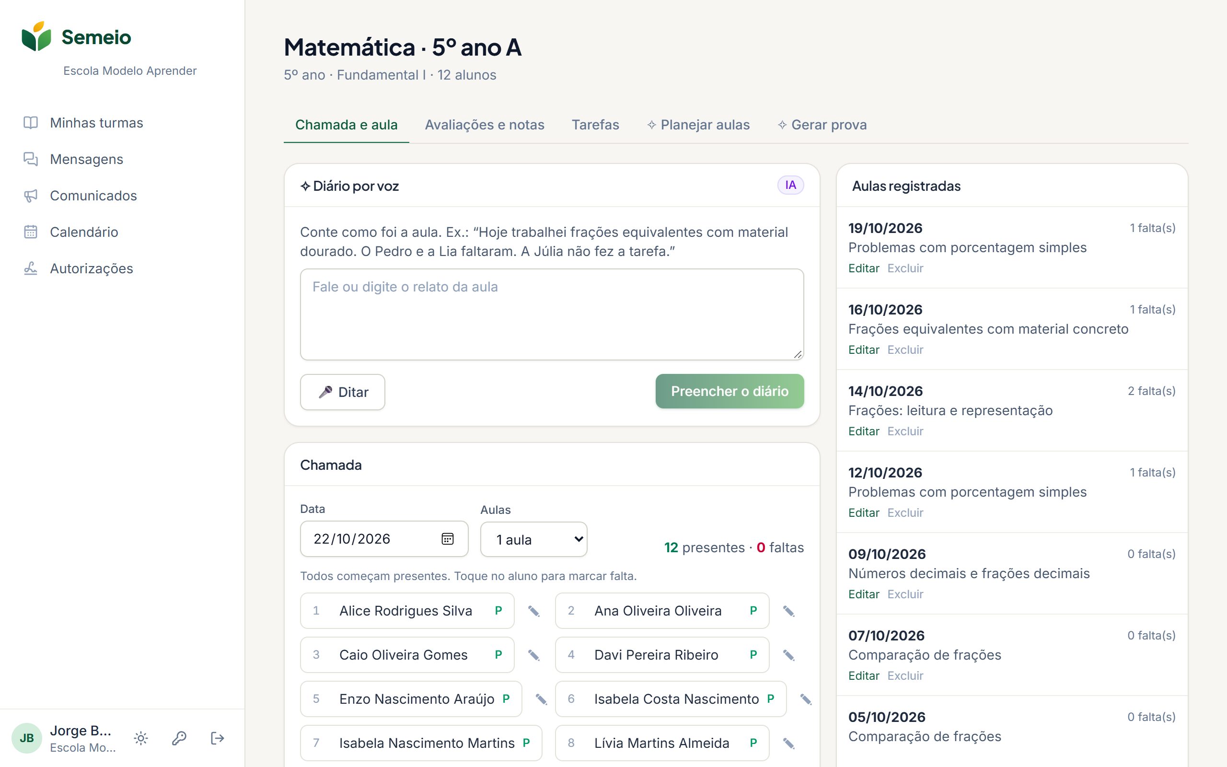Open Autorizações signature icon
This screenshot has height=767, width=1227.
30,268
